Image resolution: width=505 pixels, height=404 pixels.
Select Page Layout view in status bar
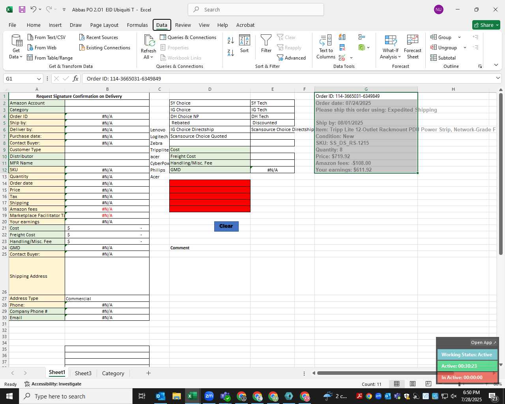point(412,383)
